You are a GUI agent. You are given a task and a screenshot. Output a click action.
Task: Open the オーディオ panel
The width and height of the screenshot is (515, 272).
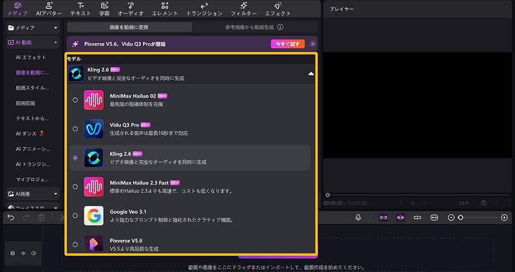point(131,9)
